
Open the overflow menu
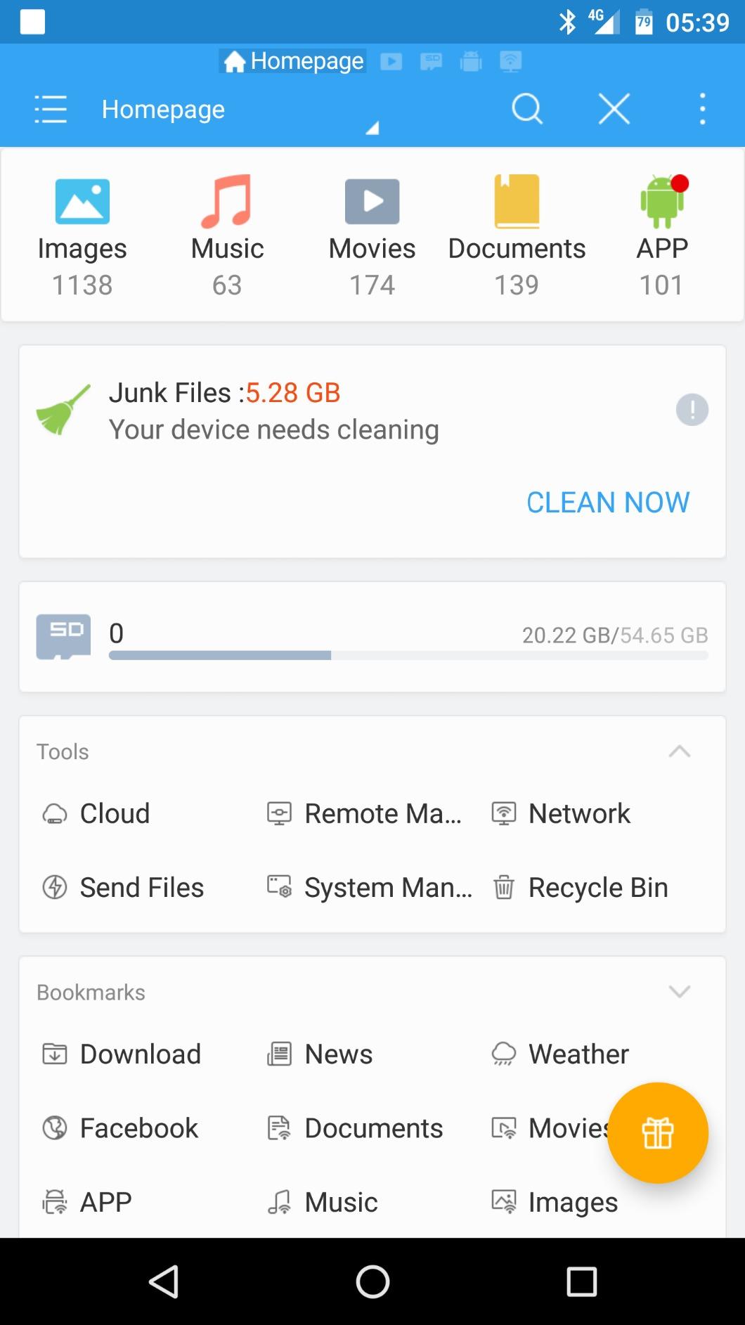pos(702,109)
